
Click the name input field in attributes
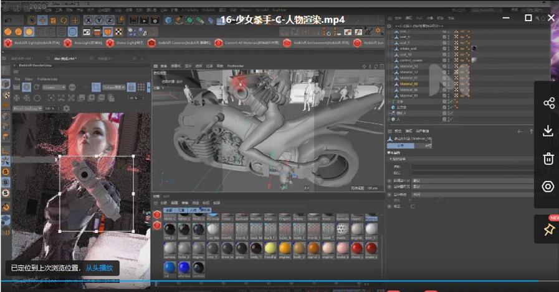point(472,167)
